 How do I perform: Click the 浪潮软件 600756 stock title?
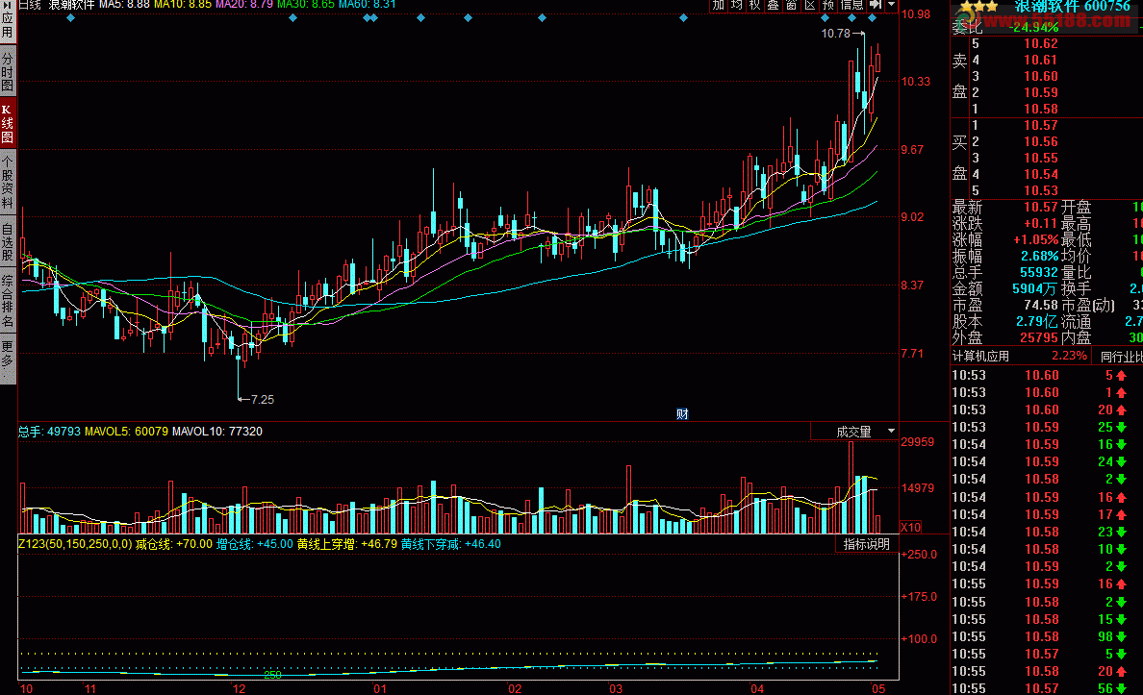[1073, 7]
